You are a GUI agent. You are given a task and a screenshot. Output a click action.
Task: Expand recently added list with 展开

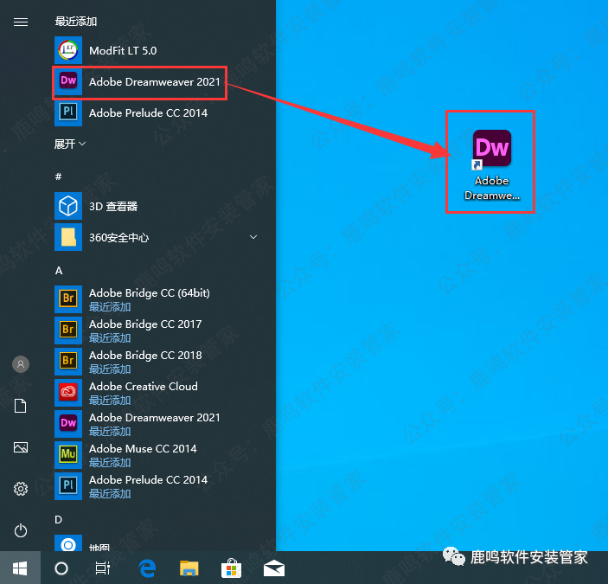(70, 144)
